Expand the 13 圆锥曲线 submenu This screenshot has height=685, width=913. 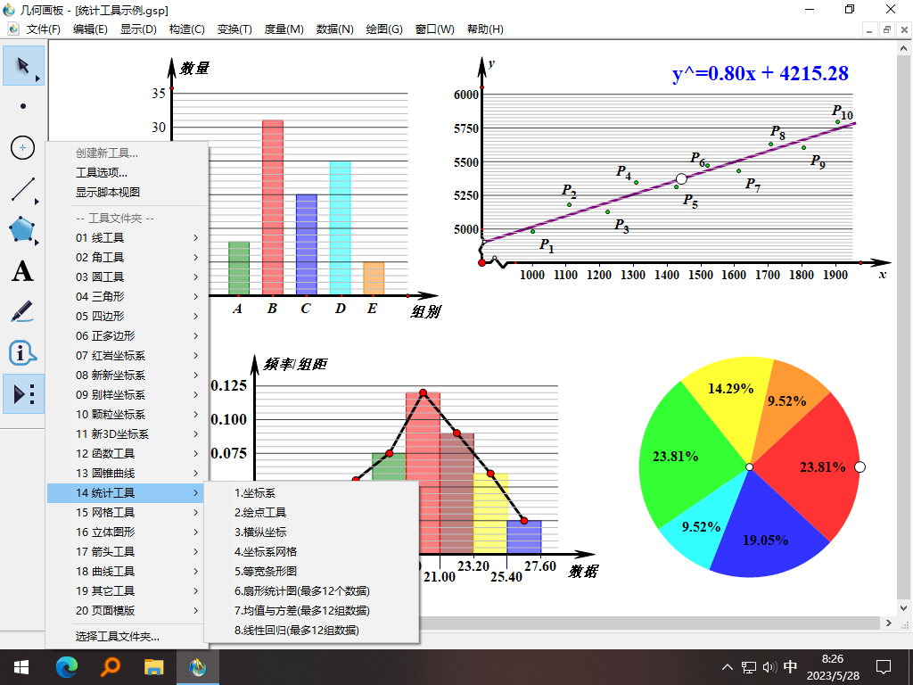pyautogui.click(x=107, y=473)
